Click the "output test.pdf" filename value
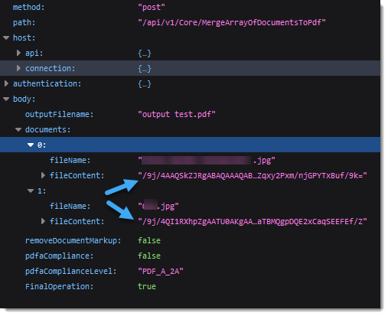This screenshot has height=316, width=388. point(177,114)
